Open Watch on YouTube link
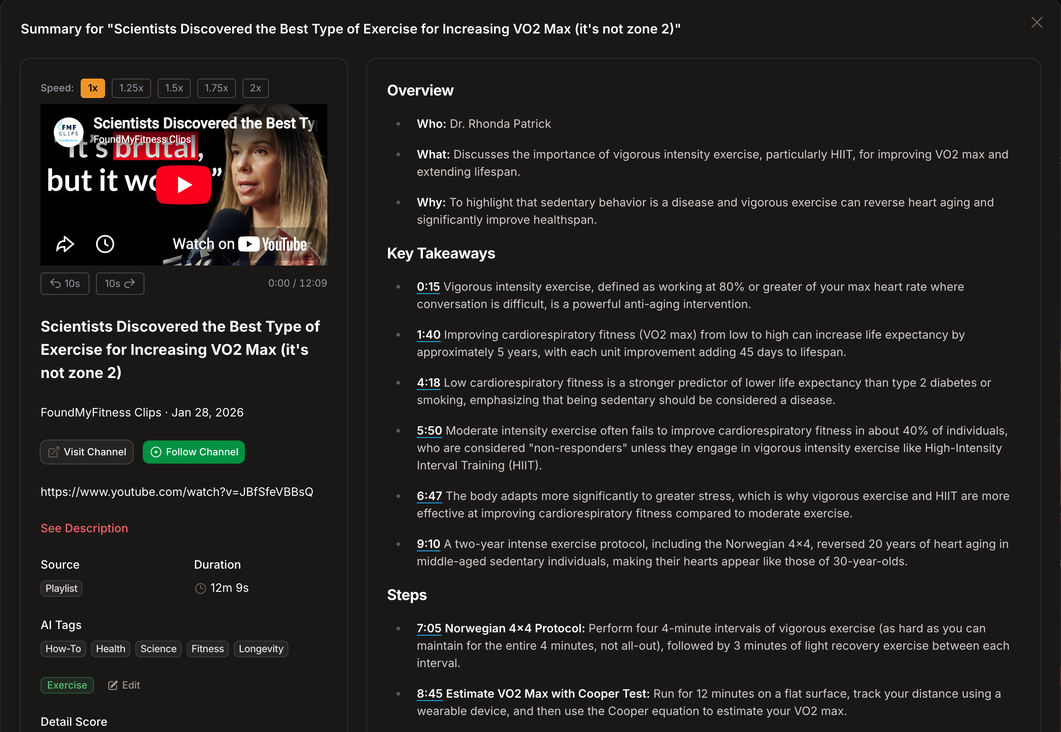1061x732 pixels. point(240,244)
